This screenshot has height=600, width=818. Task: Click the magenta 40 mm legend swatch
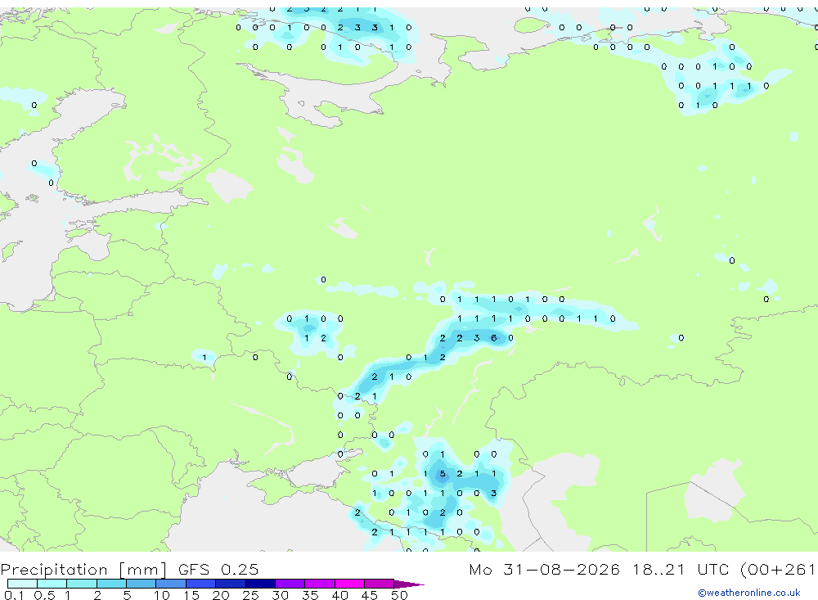349,584
